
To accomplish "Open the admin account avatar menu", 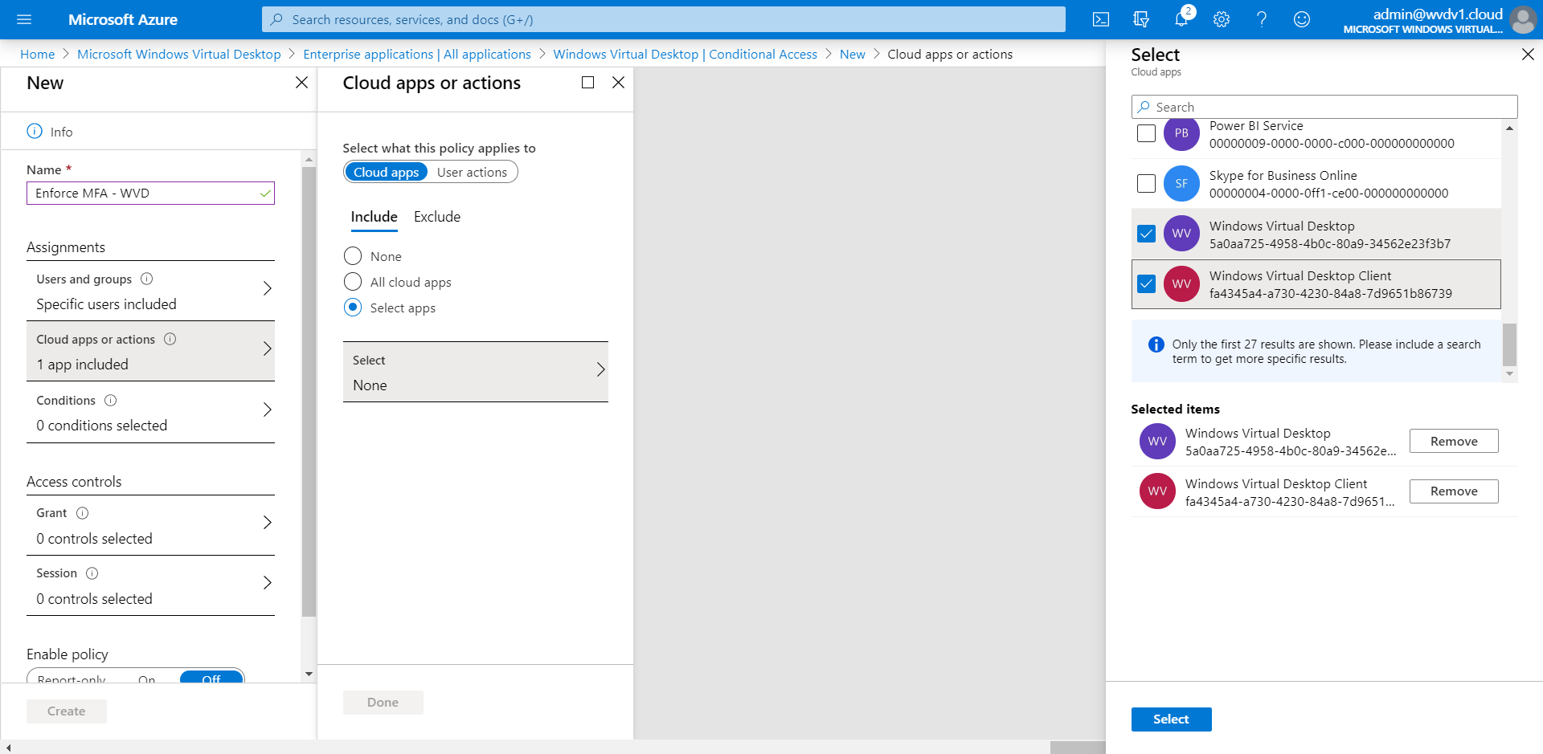I will [x=1523, y=19].
